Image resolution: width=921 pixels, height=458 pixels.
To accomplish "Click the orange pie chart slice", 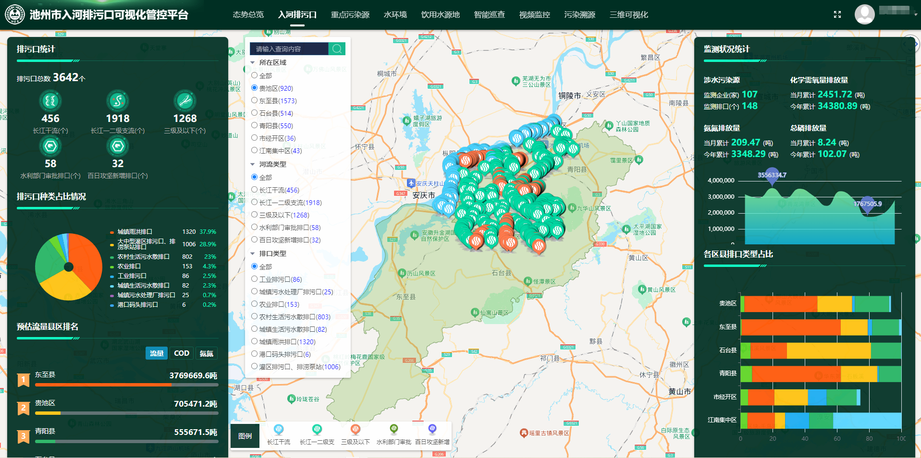I will pos(88,259).
